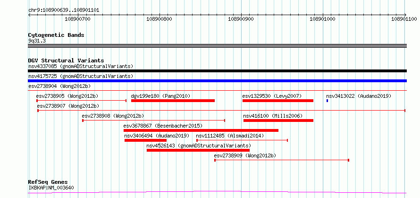
Task: Open the nsv416100 (Mills2006) label text
Action: 273,116
